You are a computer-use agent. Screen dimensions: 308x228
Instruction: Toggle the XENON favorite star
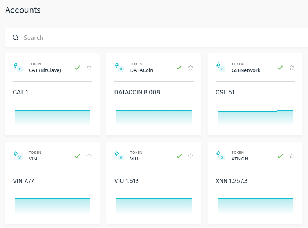[x=292, y=156]
